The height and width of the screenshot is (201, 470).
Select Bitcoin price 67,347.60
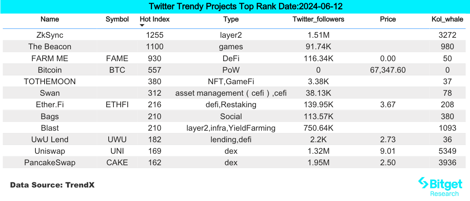pos(388,70)
